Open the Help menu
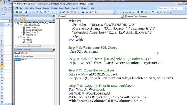This screenshot has width=187, height=105. (x=91, y=8)
